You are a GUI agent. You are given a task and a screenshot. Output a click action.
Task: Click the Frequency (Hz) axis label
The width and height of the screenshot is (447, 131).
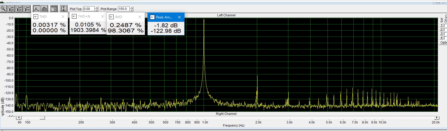point(234,126)
